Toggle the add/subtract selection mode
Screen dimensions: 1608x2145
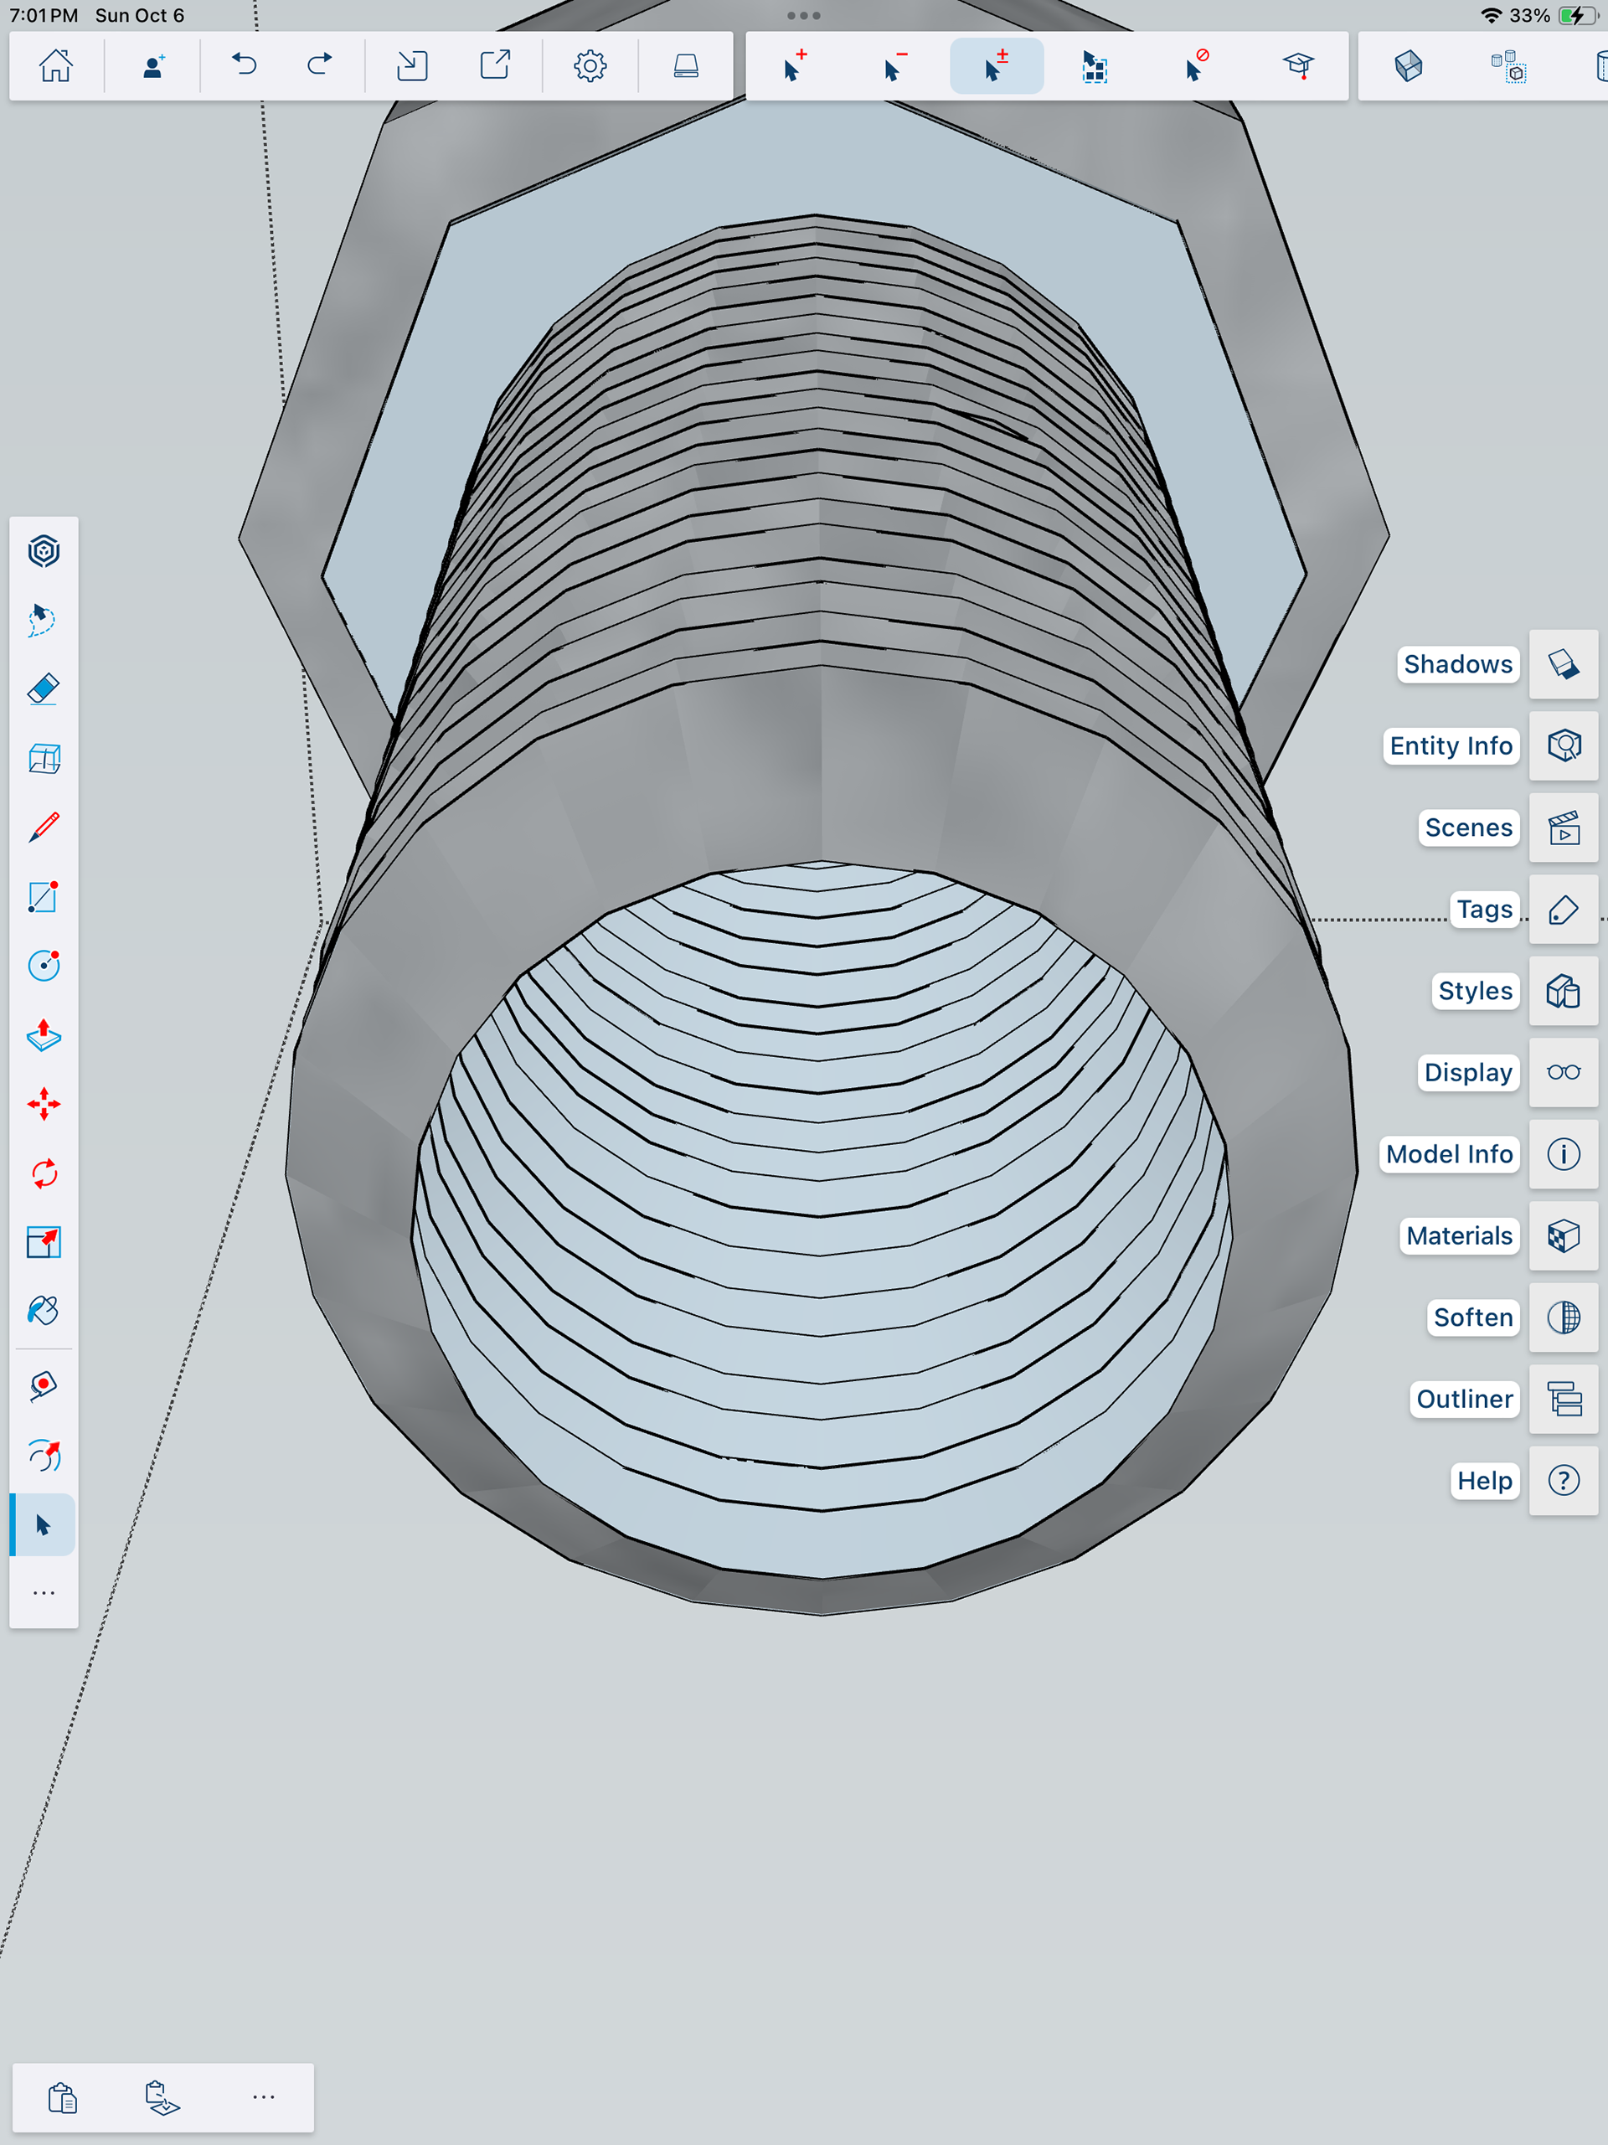996,66
